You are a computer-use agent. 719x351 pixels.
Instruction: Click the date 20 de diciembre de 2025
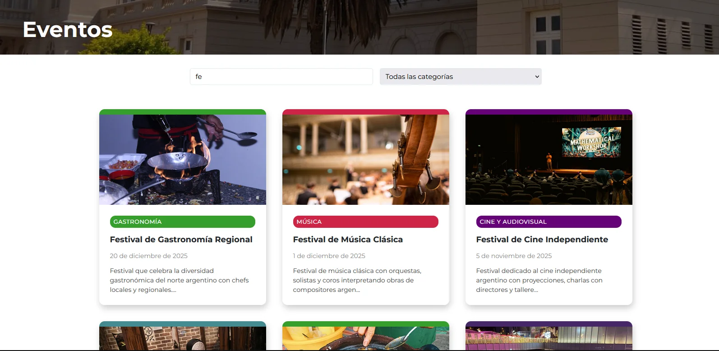pos(148,256)
